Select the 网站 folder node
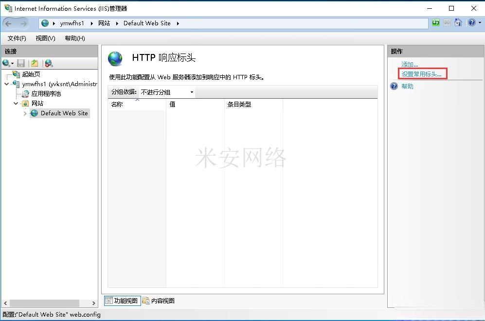Image resolution: width=485 pixels, height=321 pixels. point(37,103)
